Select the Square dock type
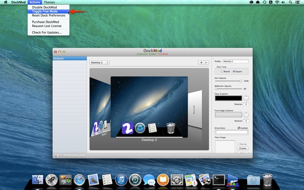Viewport: 304px width, 190px height. tap(234, 71)
